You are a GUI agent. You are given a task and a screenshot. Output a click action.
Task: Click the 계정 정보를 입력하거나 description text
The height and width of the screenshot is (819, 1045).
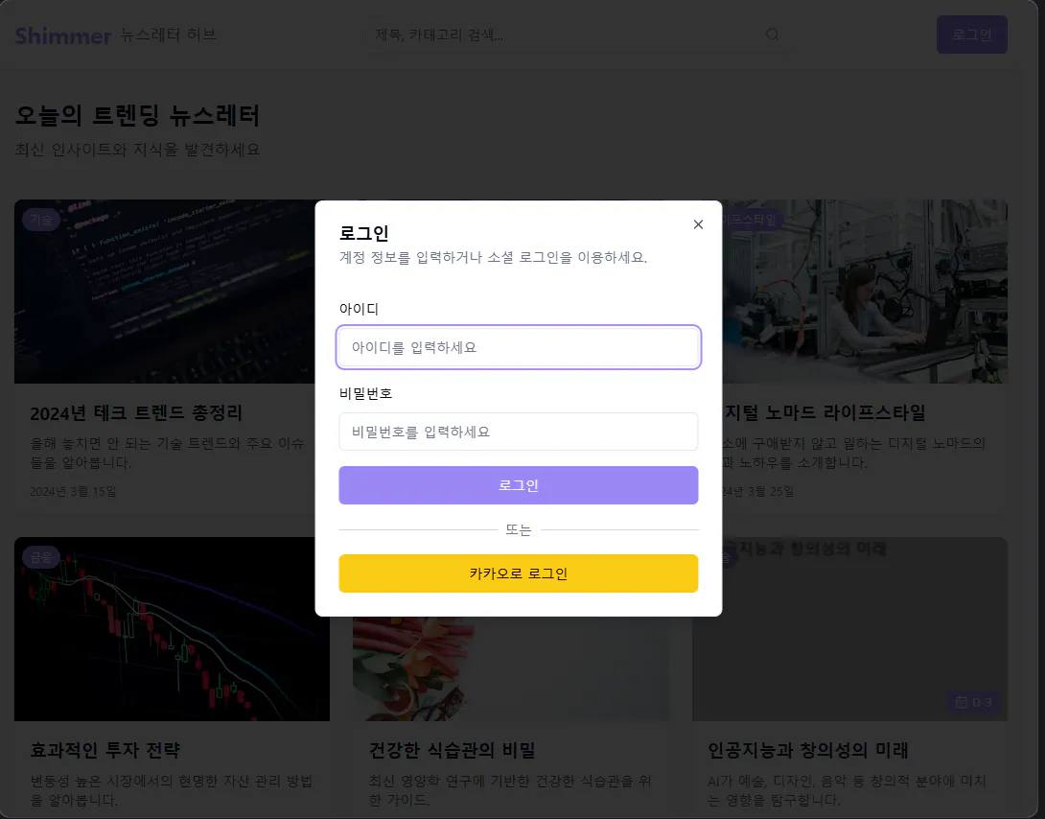pyautogui.click(x=493, y=257)
